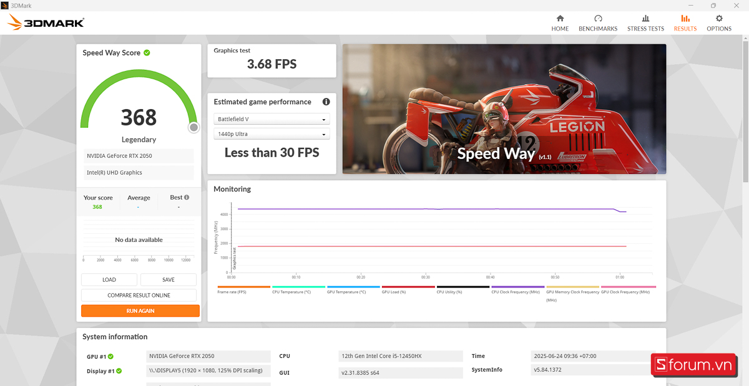Viewport: 749px width, 386px height.
Task: Click the GPU #1 green status check
Action: tap(111, 357)
